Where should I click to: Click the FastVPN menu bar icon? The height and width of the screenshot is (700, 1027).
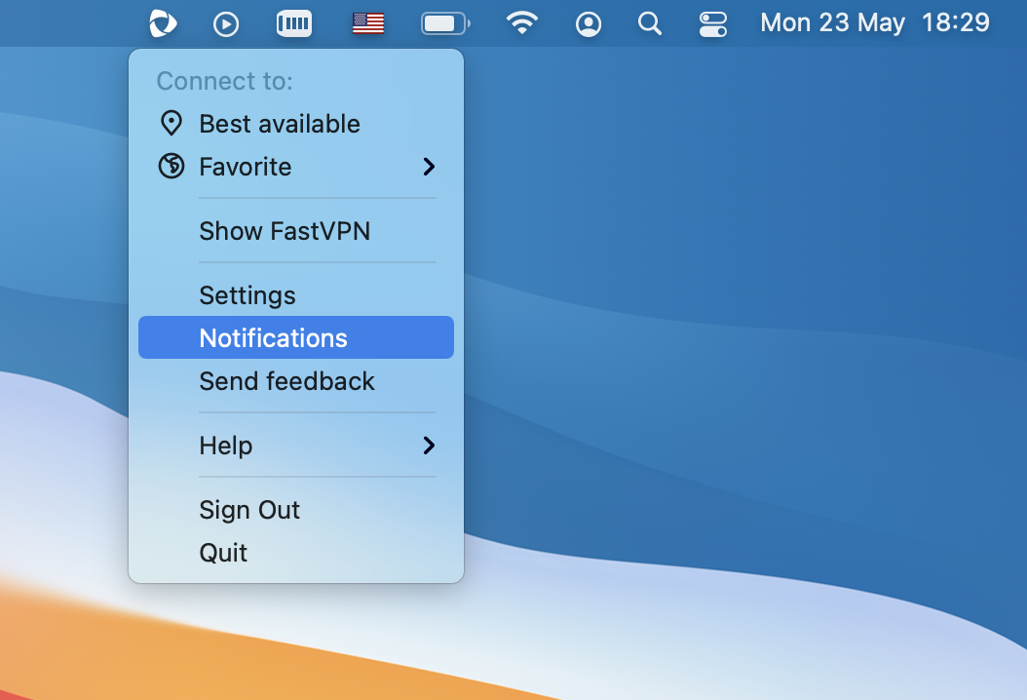click(163, 23)
